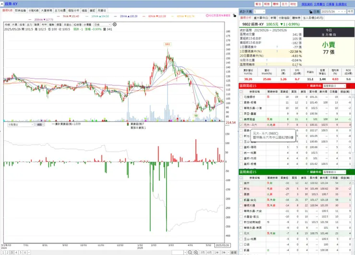Check the 摩根大通 seller row checkbox

pos(241,206)
